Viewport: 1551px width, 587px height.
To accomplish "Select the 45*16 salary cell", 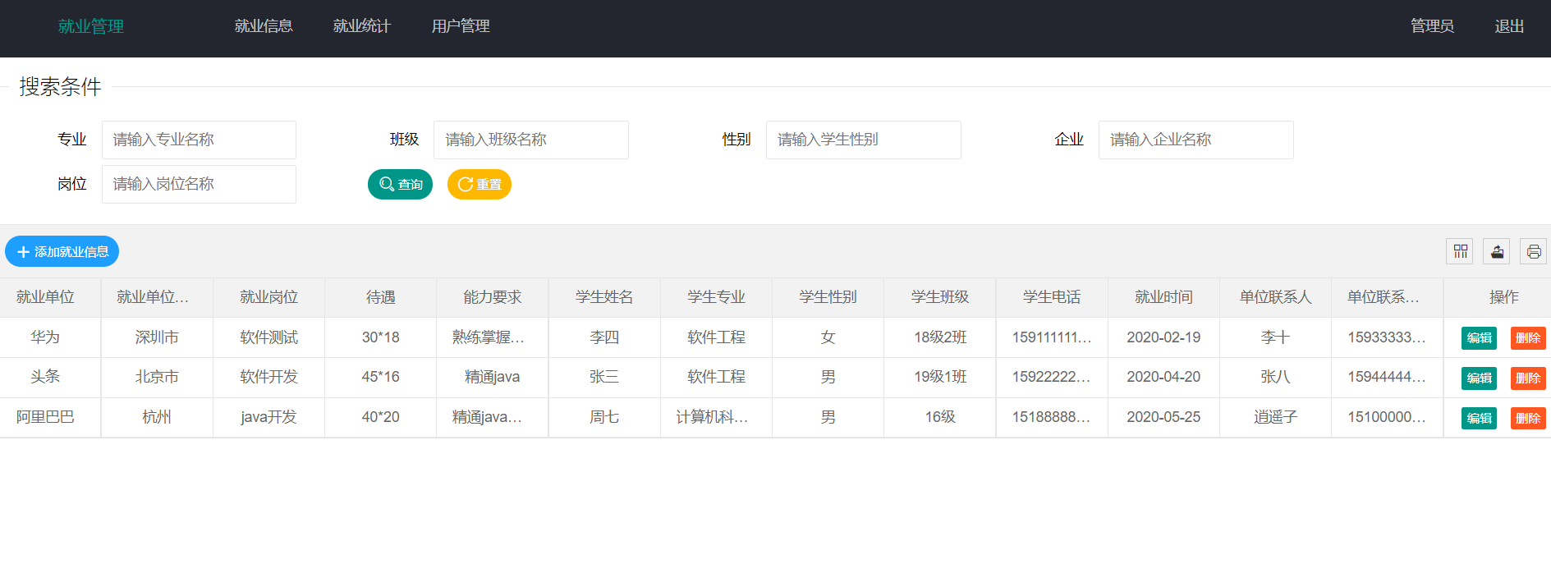I will 380,377.
